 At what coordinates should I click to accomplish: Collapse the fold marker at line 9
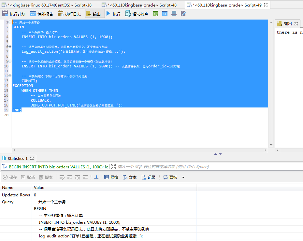[x=10, y=61]
